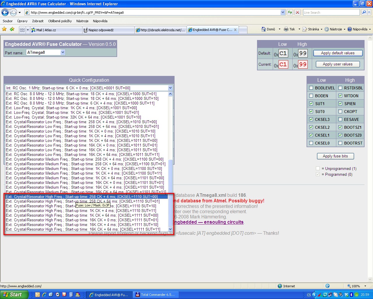Open the Part name ATmega8 dropdown
Image resolution: width=373 pixels, height=299 pixels.
point(46,52)
